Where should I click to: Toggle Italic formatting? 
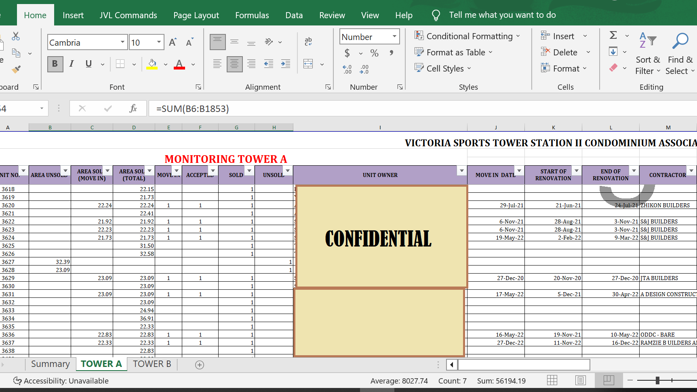click(72, 64)
